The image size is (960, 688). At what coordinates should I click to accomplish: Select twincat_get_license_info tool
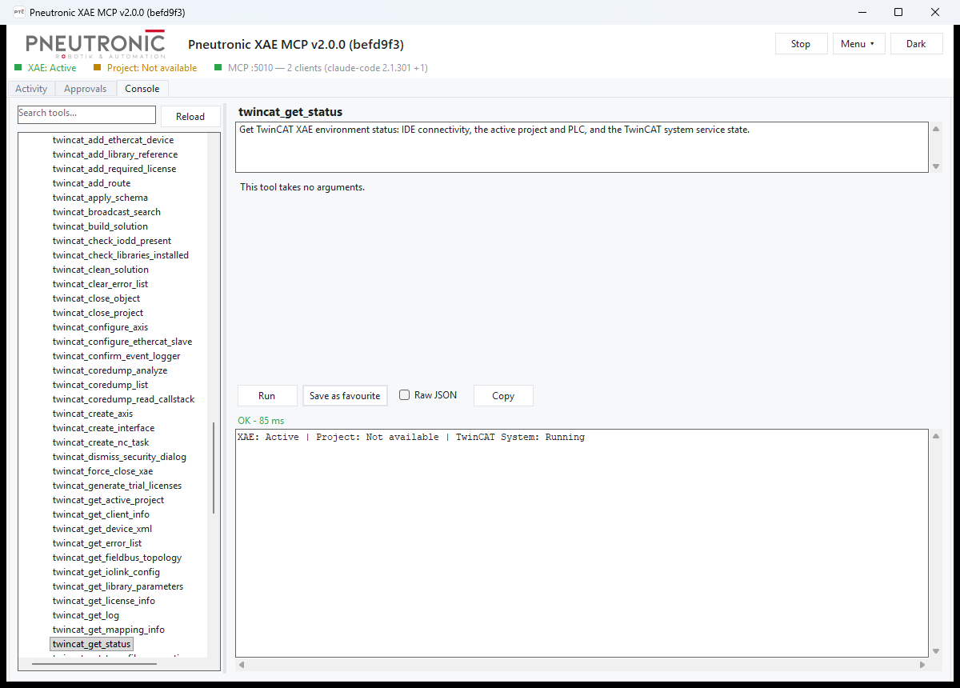pos(104,601)
